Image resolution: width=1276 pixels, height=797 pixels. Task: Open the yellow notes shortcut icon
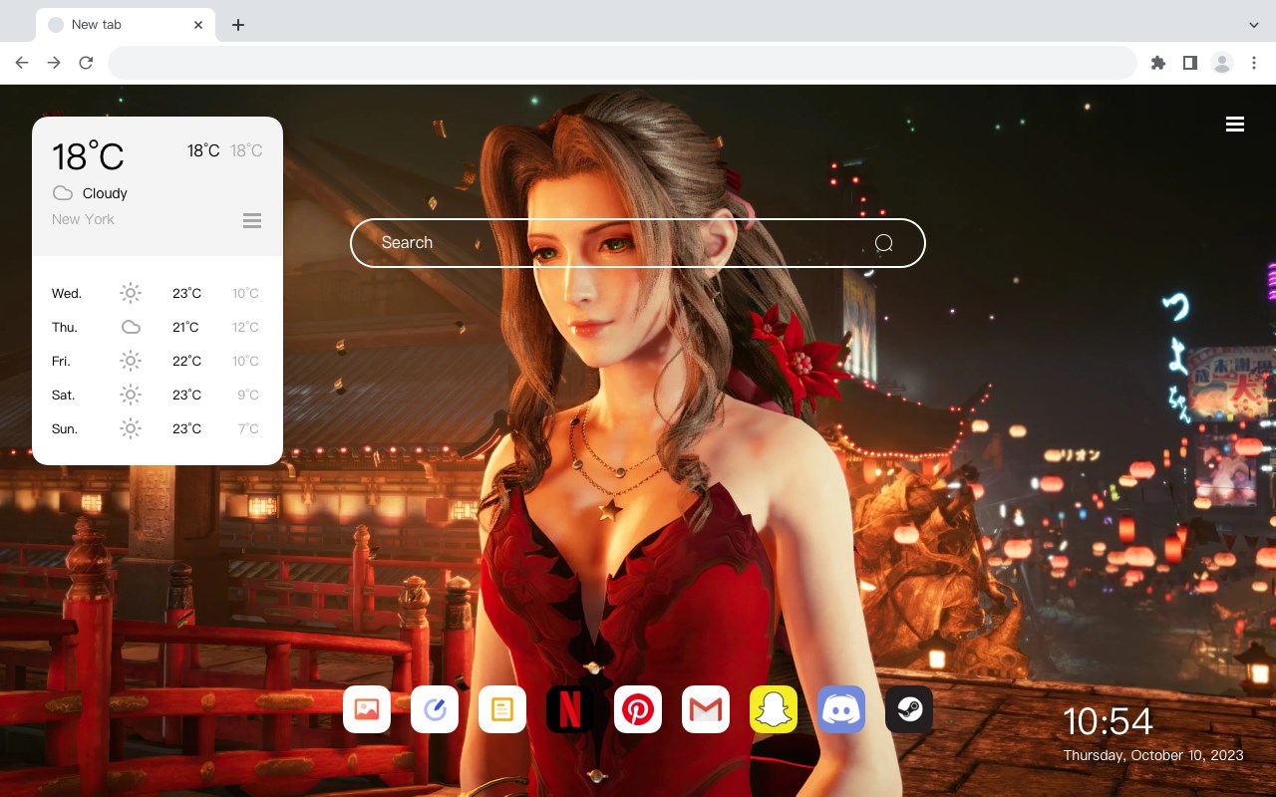coord(502,709)
